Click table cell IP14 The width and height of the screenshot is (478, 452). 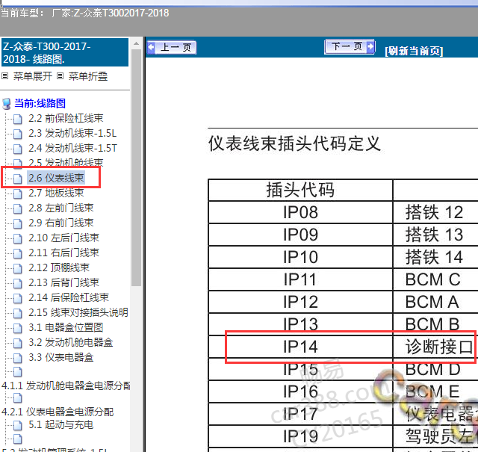point(300,347)
